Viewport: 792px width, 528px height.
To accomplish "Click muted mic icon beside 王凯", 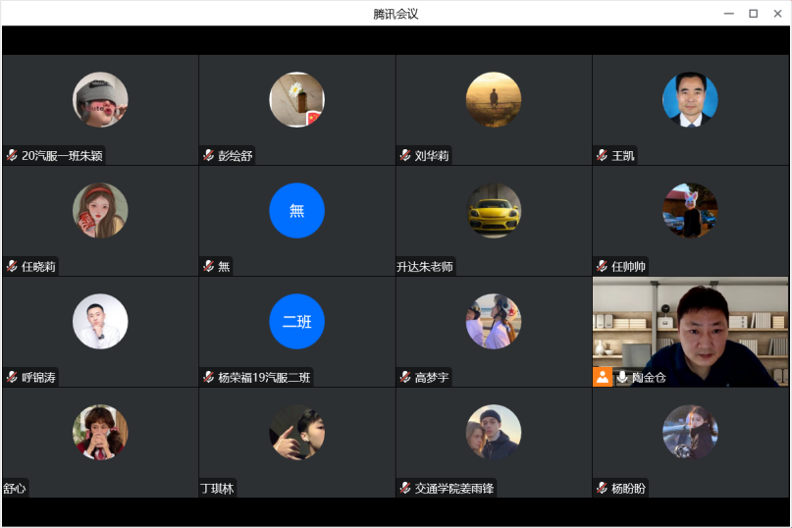I will (x=603, y=156).
